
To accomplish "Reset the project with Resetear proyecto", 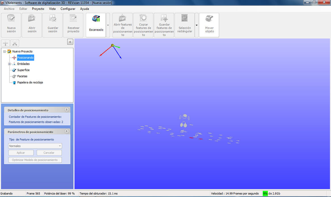I will [x=73, y=25].
